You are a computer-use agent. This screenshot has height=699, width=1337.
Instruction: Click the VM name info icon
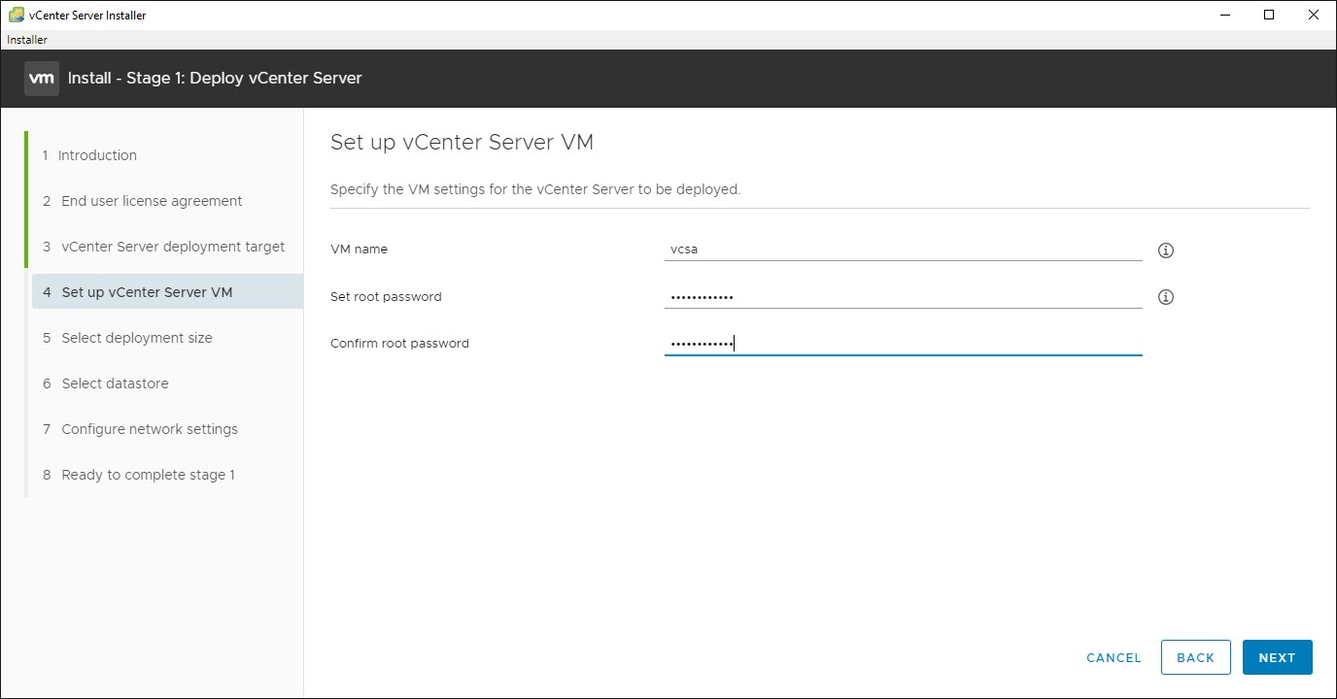(1165, 250)
